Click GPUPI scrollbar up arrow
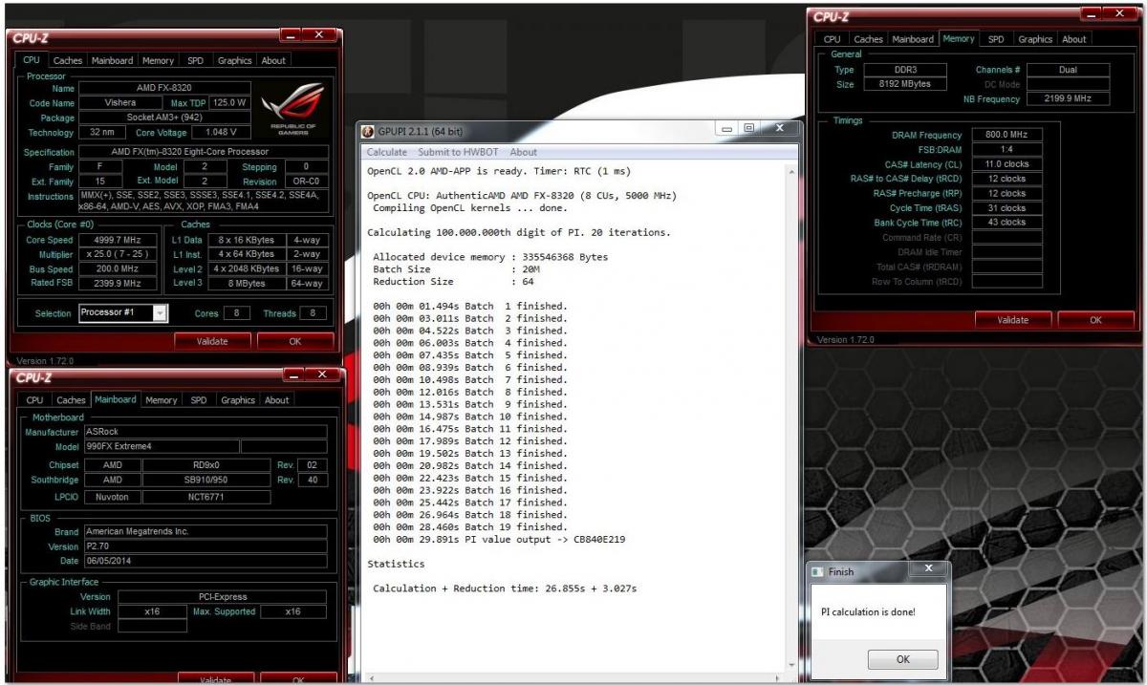The image size is (1147, 685). pos(792,170)
